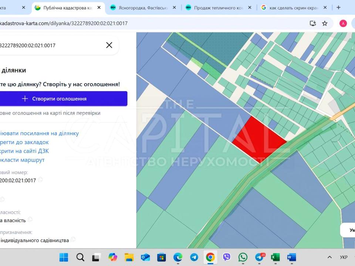Screen dimensions: 355x266
Task: Copy the link to the parcel
Action: 39,133
